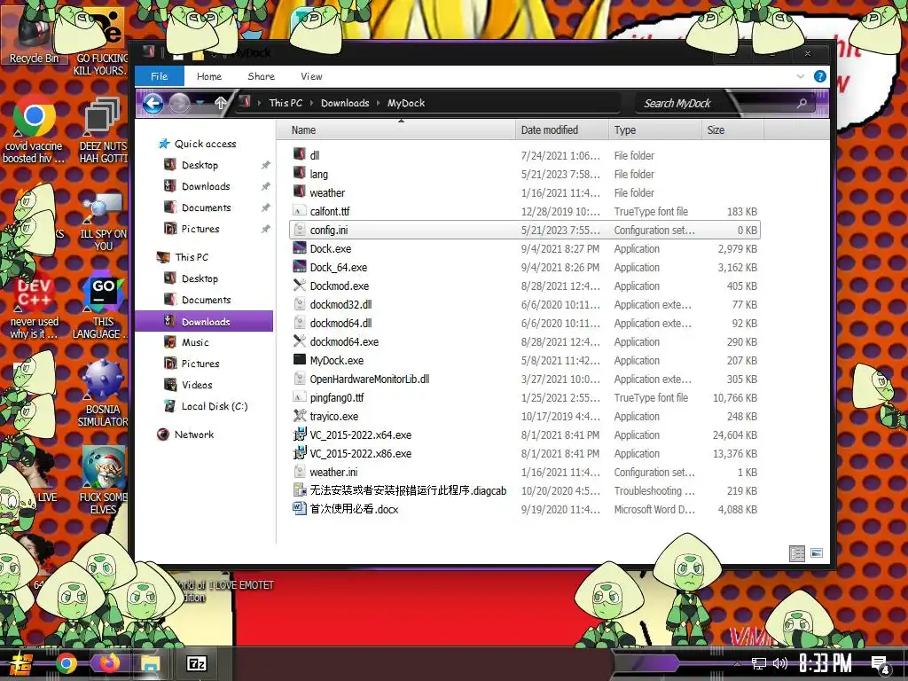Go up one folder level arrow
This screenshot has height=681, width=908.
[x=220, y=103]
